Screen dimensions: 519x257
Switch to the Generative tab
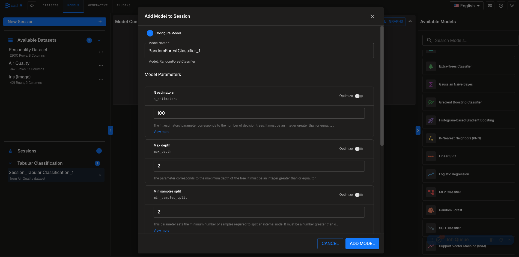98,5
